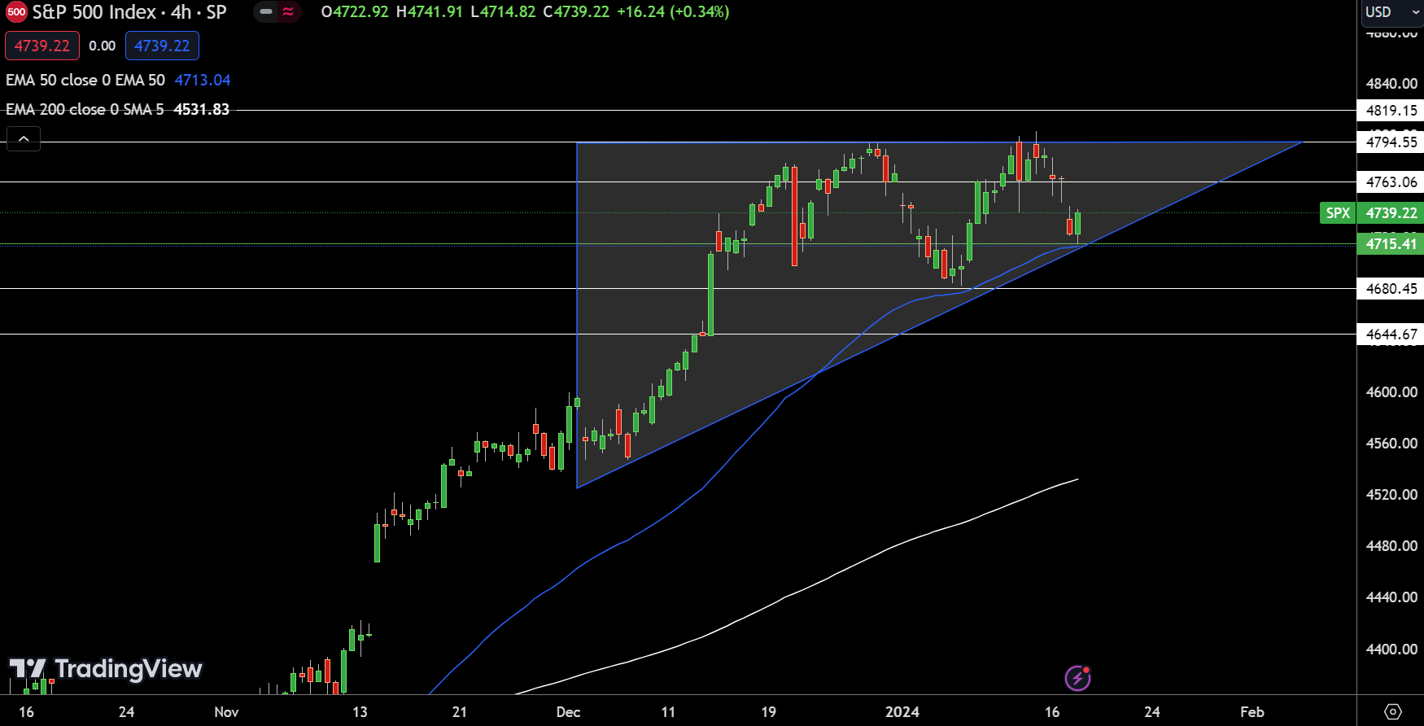Click the TradingView logo
The image size is (1424, 726).
pos(106,669)
